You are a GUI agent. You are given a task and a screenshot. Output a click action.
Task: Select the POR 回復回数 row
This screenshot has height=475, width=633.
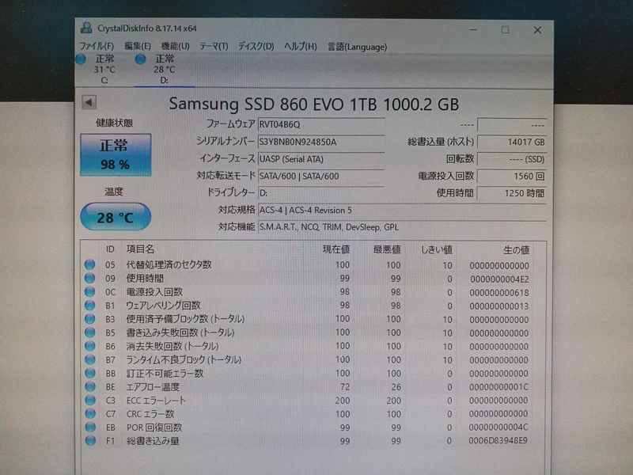coord(307,427)
